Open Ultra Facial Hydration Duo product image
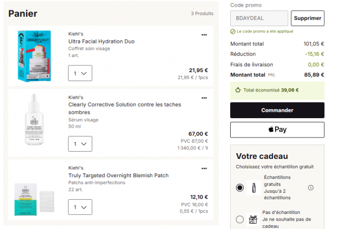340x229 pixels. pyautogui.click(x=34, y=56)
